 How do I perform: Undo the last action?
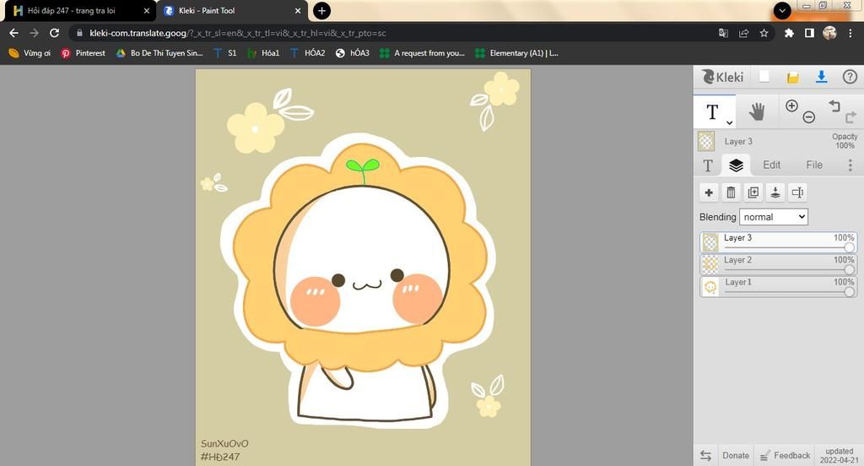[834, 106]
